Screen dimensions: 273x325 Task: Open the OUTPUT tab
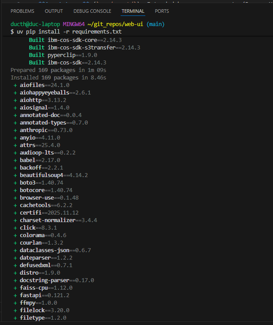(x=54, y=11)
